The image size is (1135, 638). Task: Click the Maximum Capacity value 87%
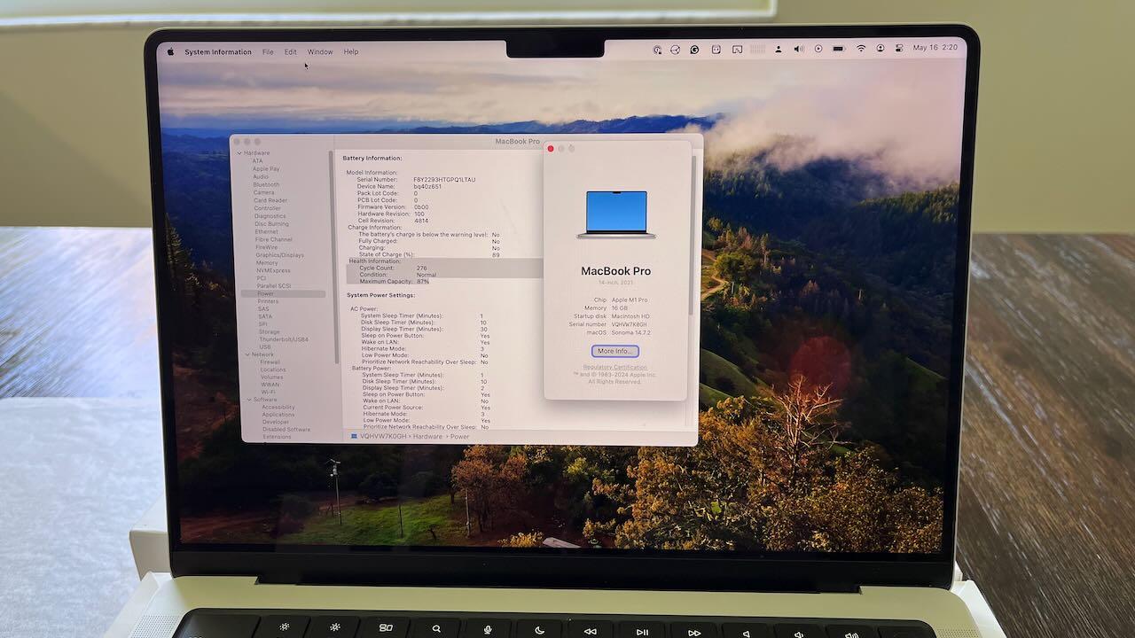coord(423,282)
